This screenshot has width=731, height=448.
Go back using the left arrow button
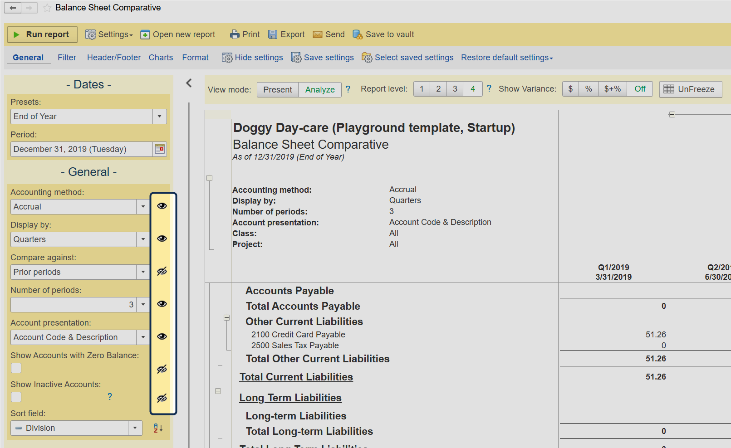pyautogui.click(x=13, y=8)
